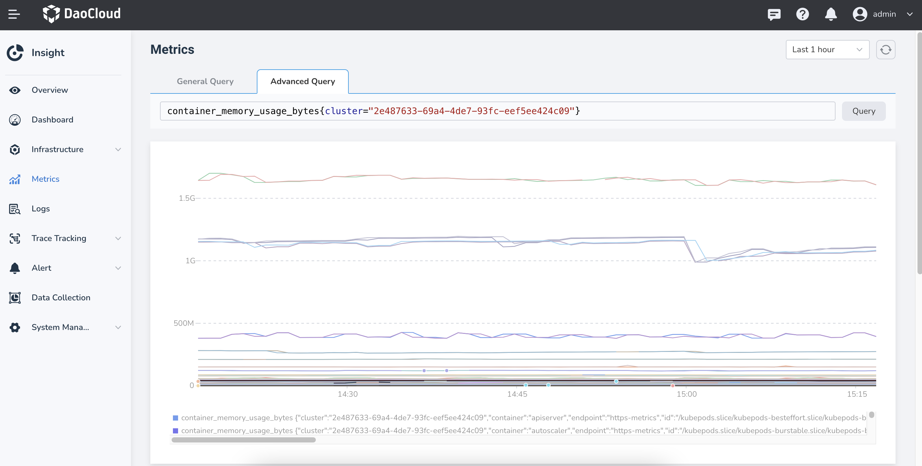The width and height of the screenshot is (922, 466).
Task: Open the notifications bell icon
Action: [831, 14]
